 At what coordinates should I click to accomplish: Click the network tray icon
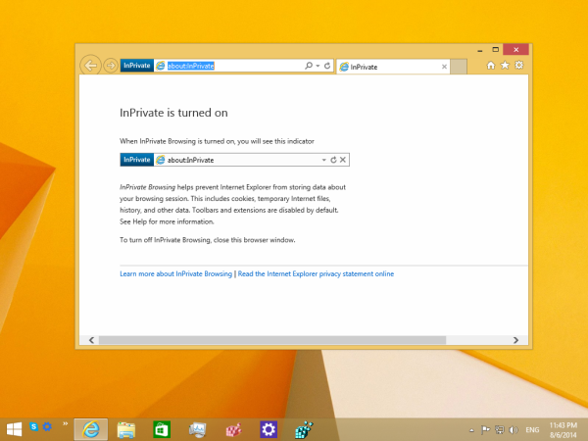pyautogui.click(x=500, y=430)
